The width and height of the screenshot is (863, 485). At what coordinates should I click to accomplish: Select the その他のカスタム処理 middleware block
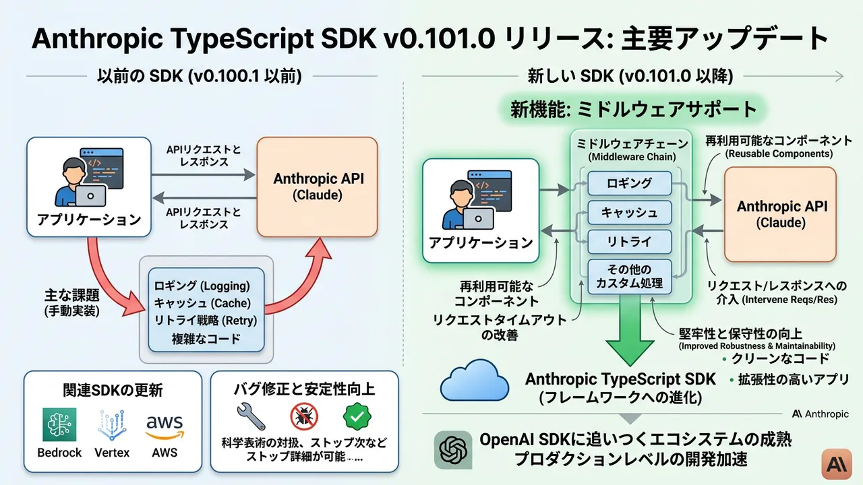(x=629, y=276)
